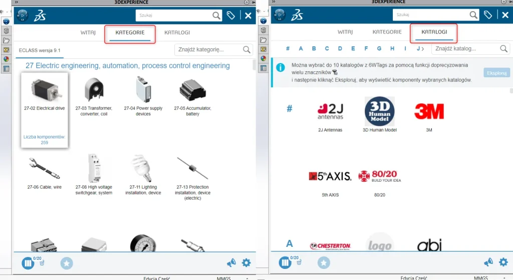Click megaphone announcements icon in right panel

[488, 262]
